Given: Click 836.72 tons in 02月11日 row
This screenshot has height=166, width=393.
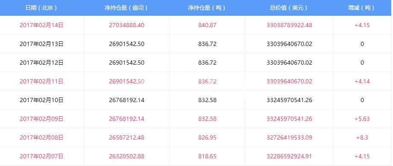Looking at the screenshot, I should pos(207,81).
